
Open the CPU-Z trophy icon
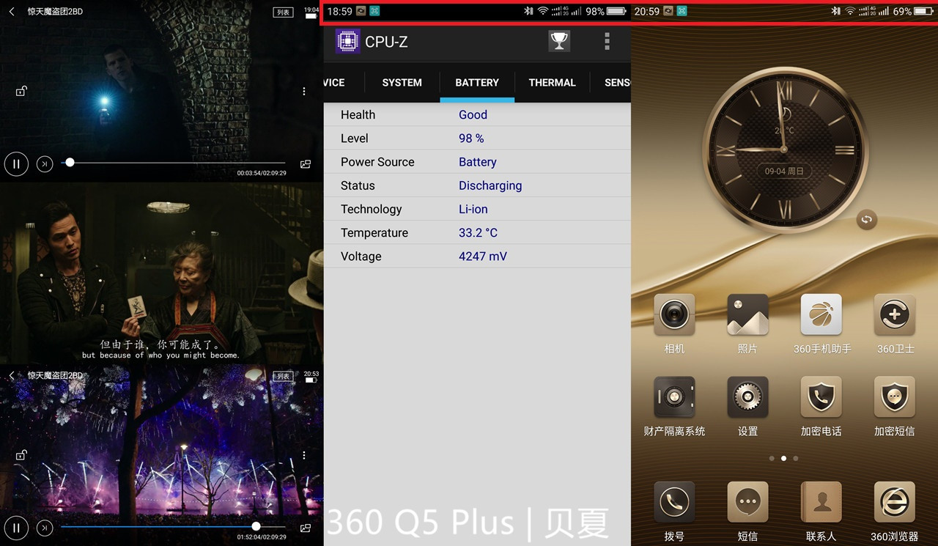point(559,41)
